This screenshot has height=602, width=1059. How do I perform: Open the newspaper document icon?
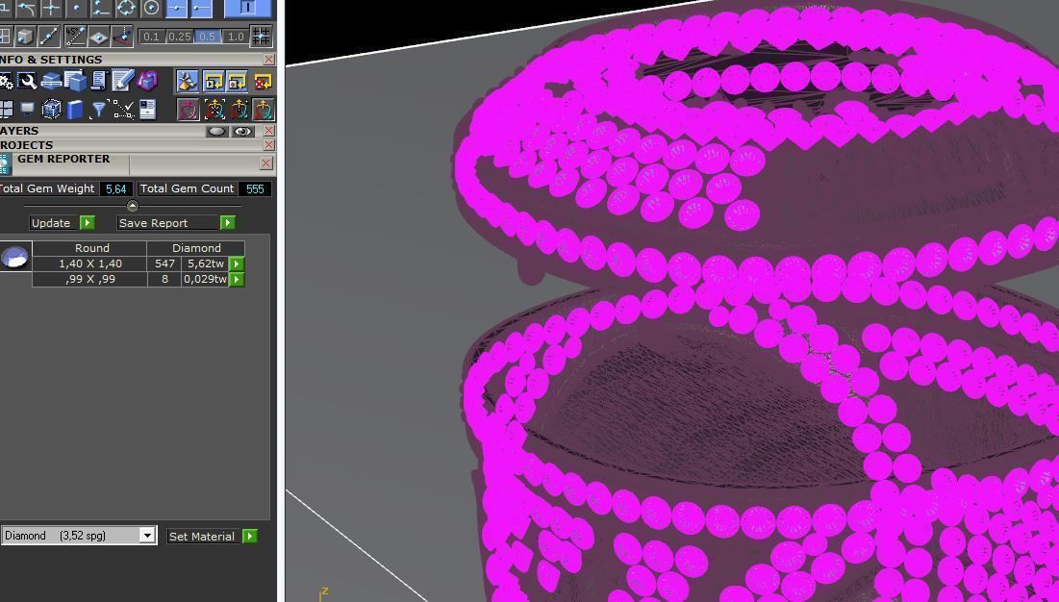coord(147,109)
